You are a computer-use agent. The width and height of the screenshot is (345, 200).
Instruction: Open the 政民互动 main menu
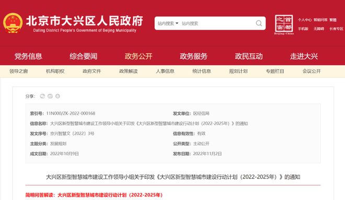(249, 56)
